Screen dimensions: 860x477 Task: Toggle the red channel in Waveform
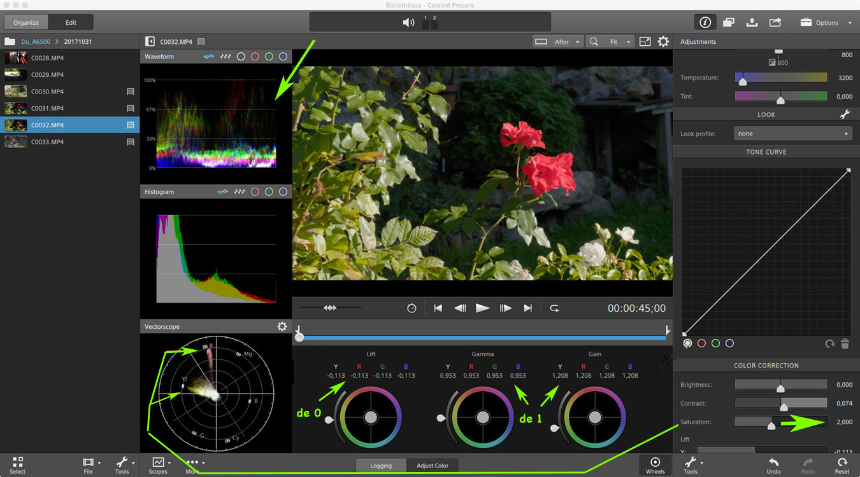pos(255,57)
